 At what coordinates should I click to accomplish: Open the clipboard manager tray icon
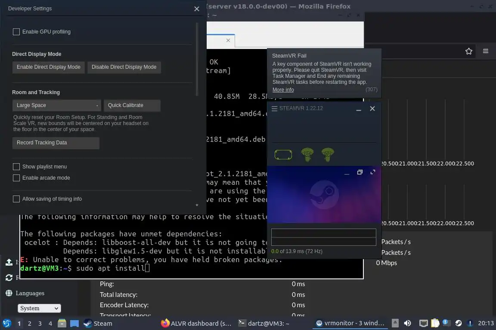pos(435,323)
